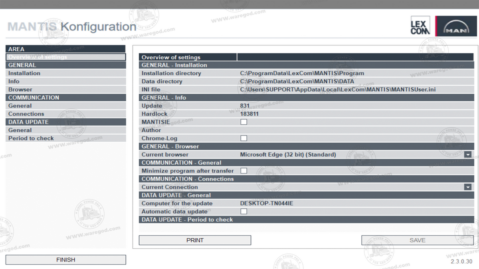
Task: Open the Current browser dropdown arrow
Action: 468,155
